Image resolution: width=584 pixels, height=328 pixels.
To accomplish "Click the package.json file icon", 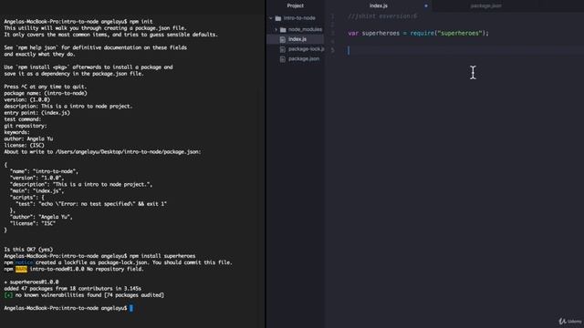I will 283,58.
